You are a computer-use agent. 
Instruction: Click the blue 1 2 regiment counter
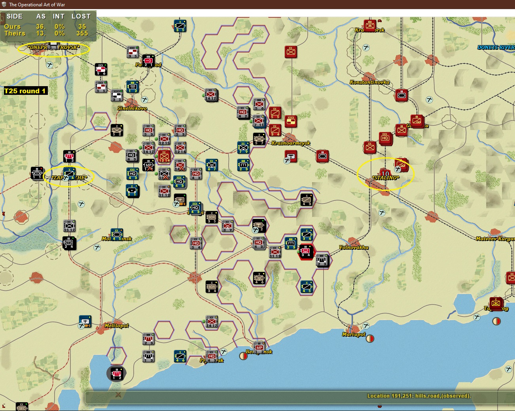point(133,87)
